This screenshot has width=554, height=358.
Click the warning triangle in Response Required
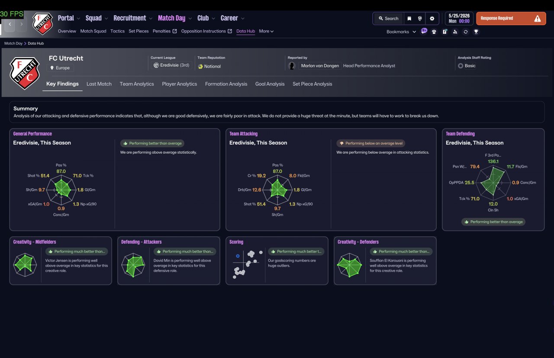pyautogui.click(x=538, y=19)
